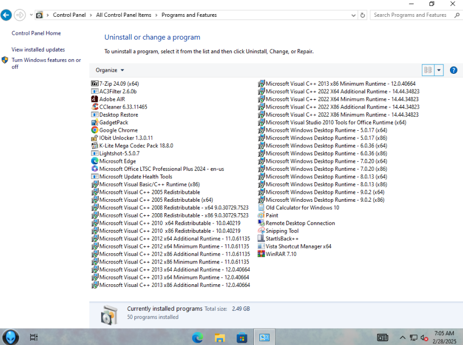Click the CCleaner icon in the list
The image size is (463, 345).
coord(94,107)
